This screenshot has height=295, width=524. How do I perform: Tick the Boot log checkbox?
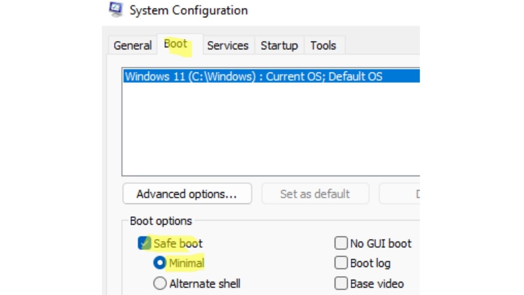(x=341, y=263)
